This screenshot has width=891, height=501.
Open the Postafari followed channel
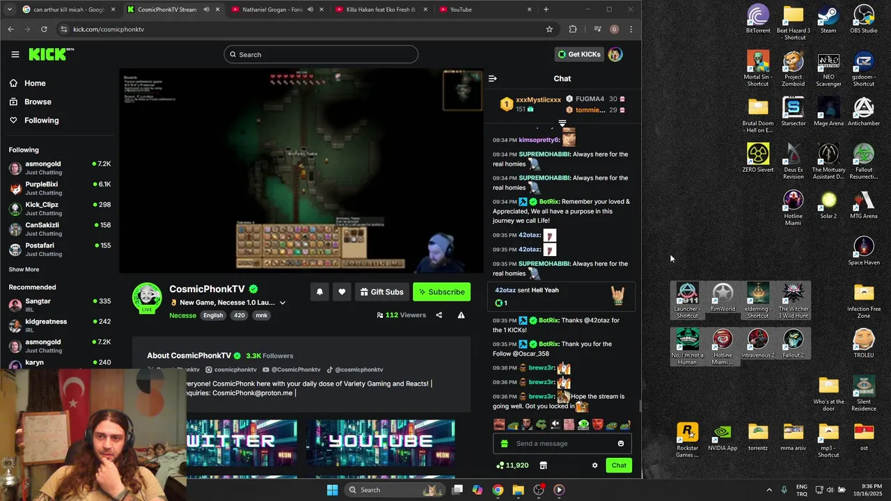[60, 249]
